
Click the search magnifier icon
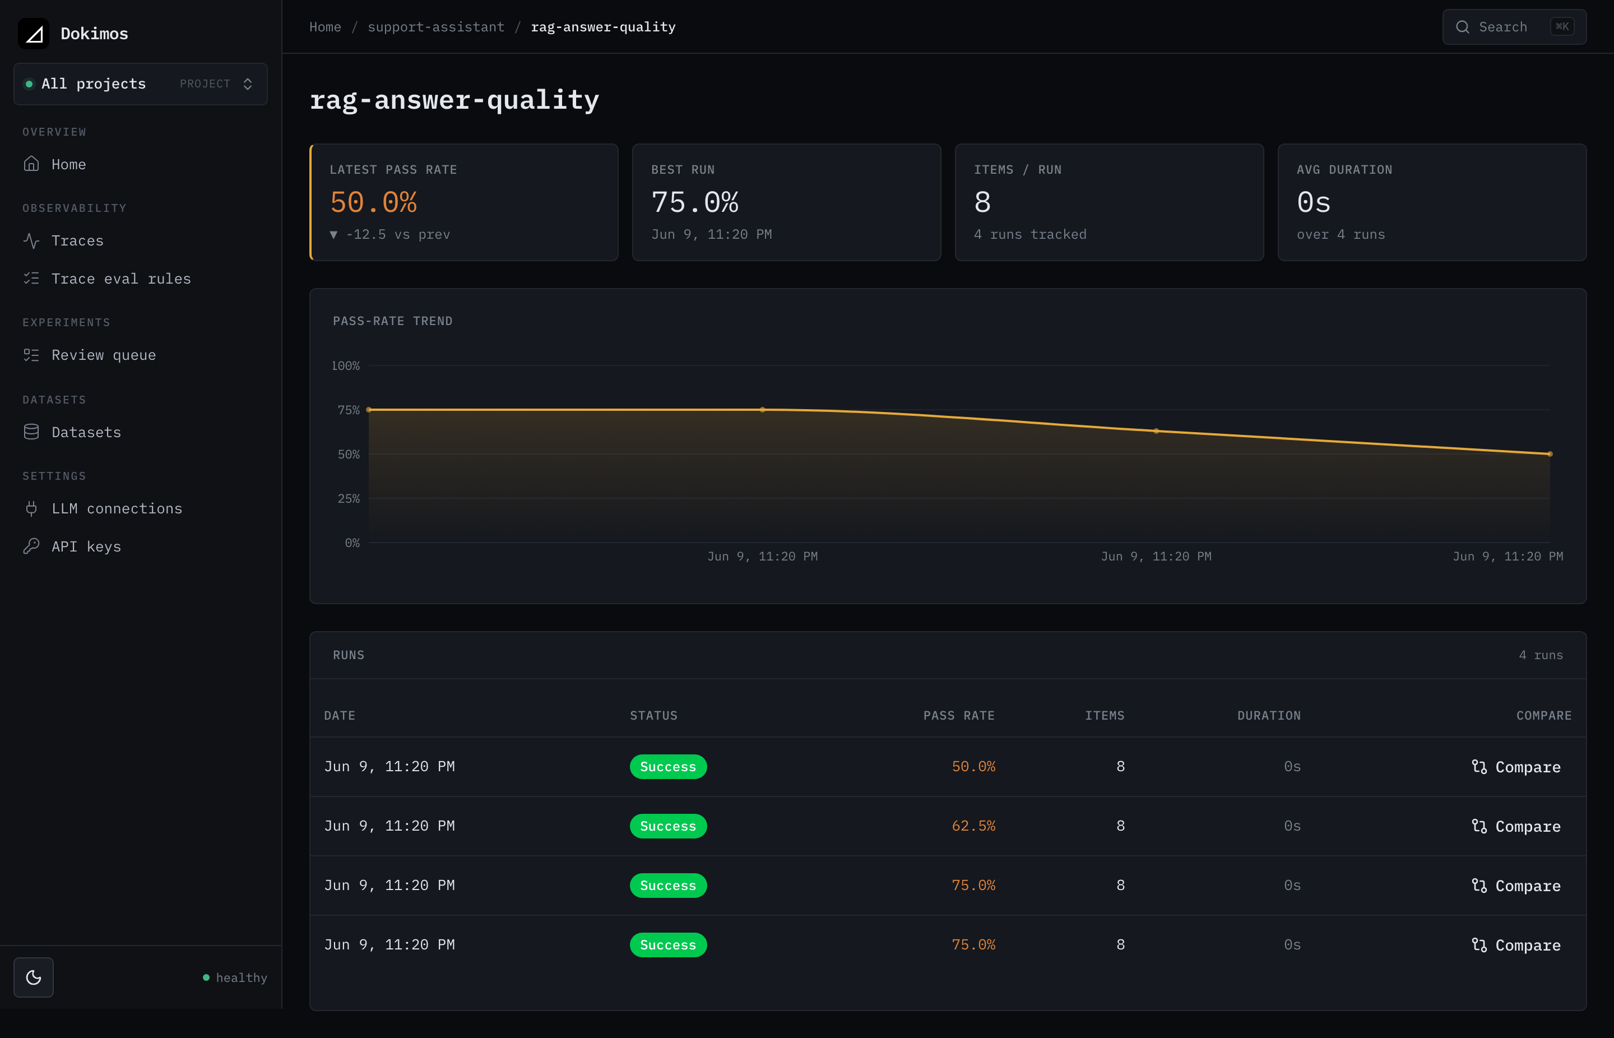tap(1462, 27)
